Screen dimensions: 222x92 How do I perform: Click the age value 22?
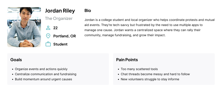click(x=55, y=28)
